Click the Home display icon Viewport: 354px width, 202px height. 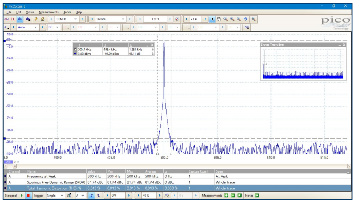pos(43,19)
